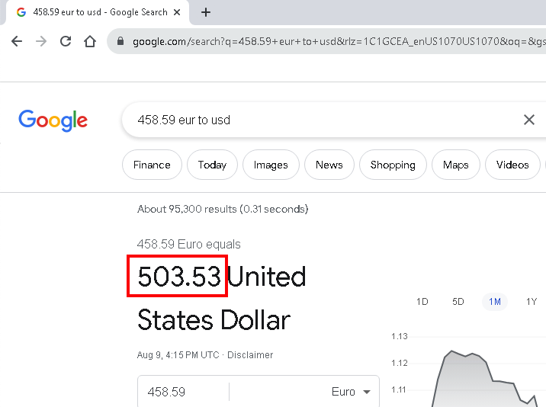
Task: Reload the current page
Action: (66, 41)
